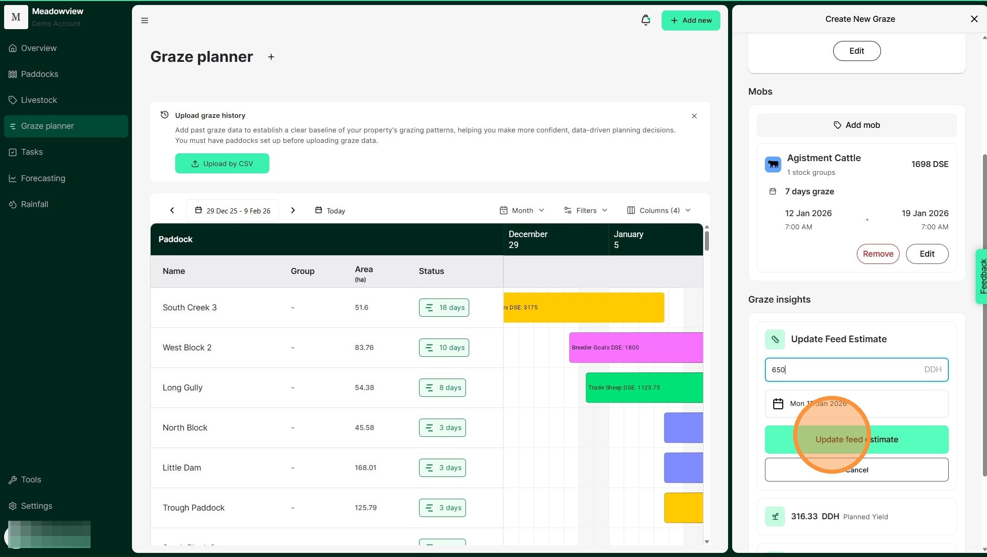
Task: Click the Update Feed Estimate ruler icon
Action: pos(774,339)
